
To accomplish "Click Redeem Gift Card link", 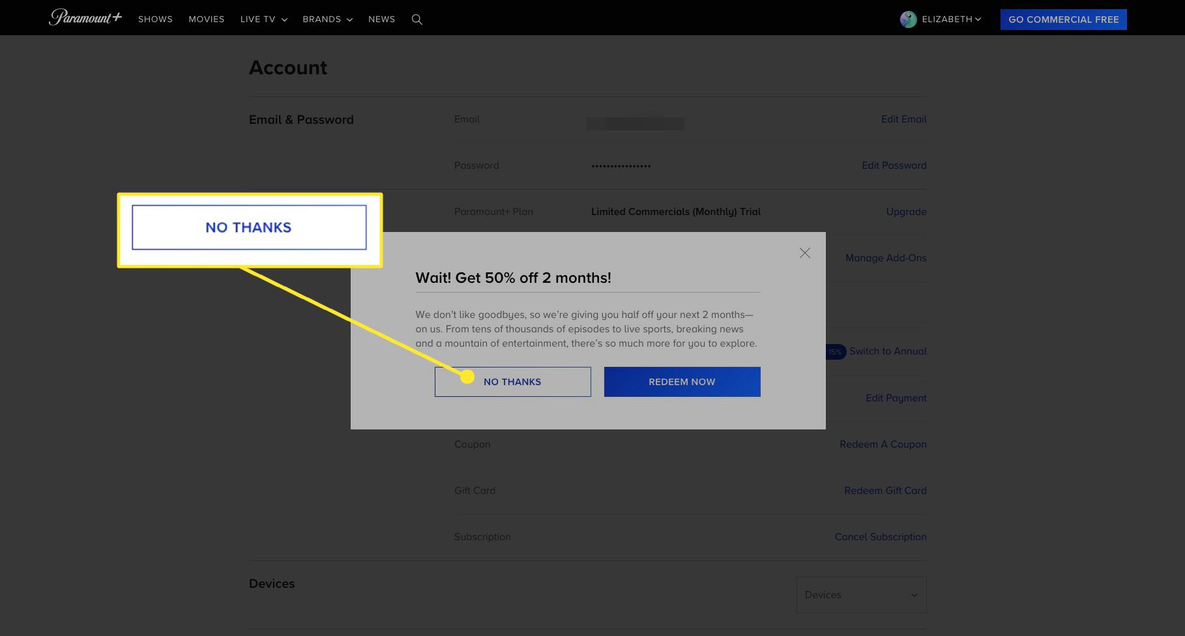I will point(885,491).
